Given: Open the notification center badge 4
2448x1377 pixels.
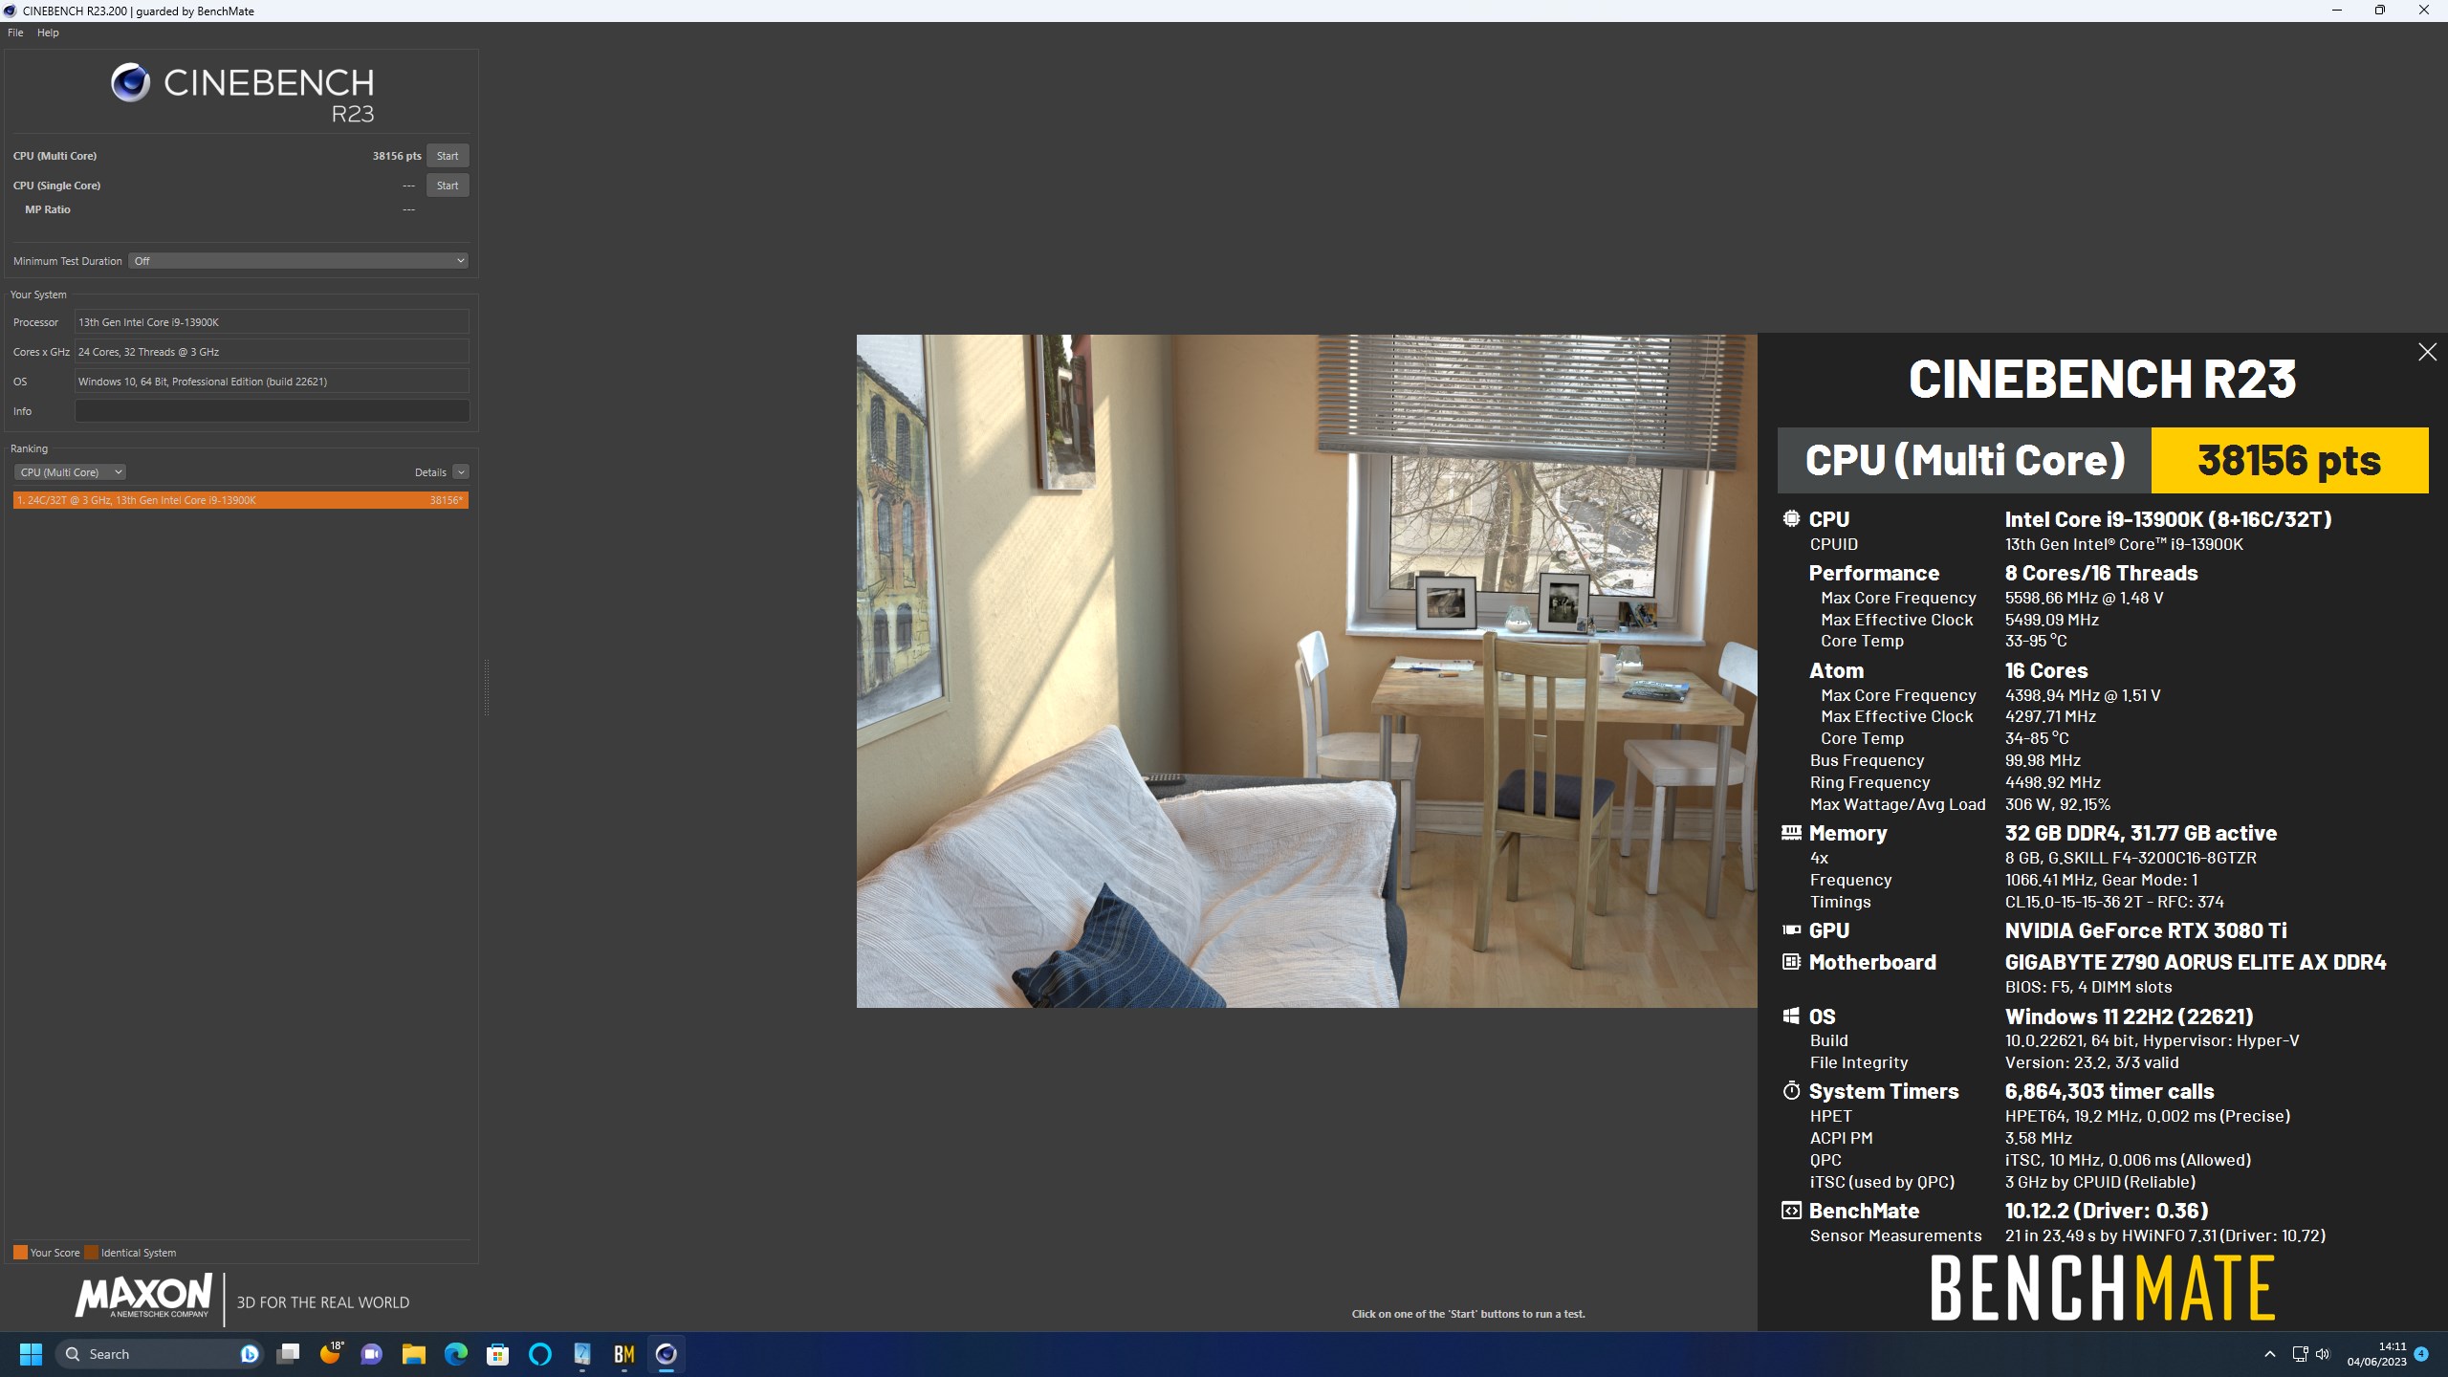Looking at the screenshot, I should click(x=2421, y=1354).
